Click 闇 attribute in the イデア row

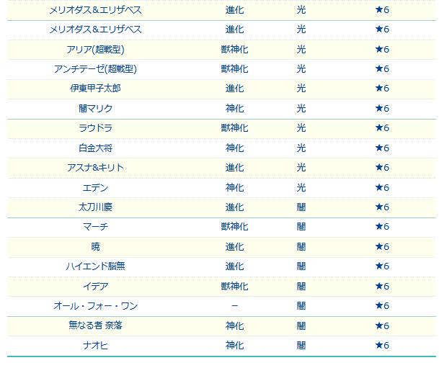301,287
